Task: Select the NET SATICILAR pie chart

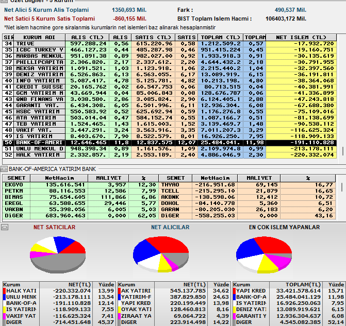Action: pyautogui.click(x=58, y=254)
